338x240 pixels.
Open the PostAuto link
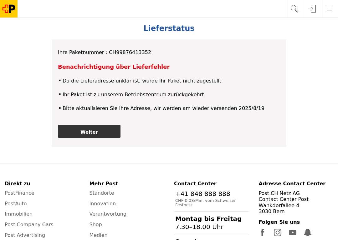click(x=16, y=204)
